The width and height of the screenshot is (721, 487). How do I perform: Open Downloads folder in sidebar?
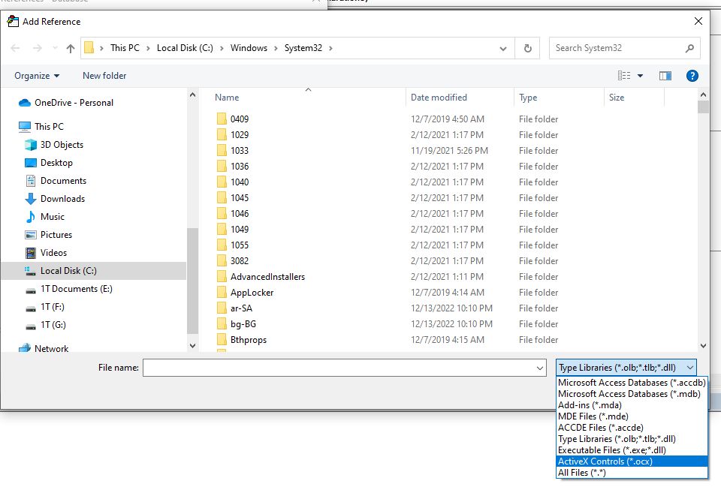62,199
